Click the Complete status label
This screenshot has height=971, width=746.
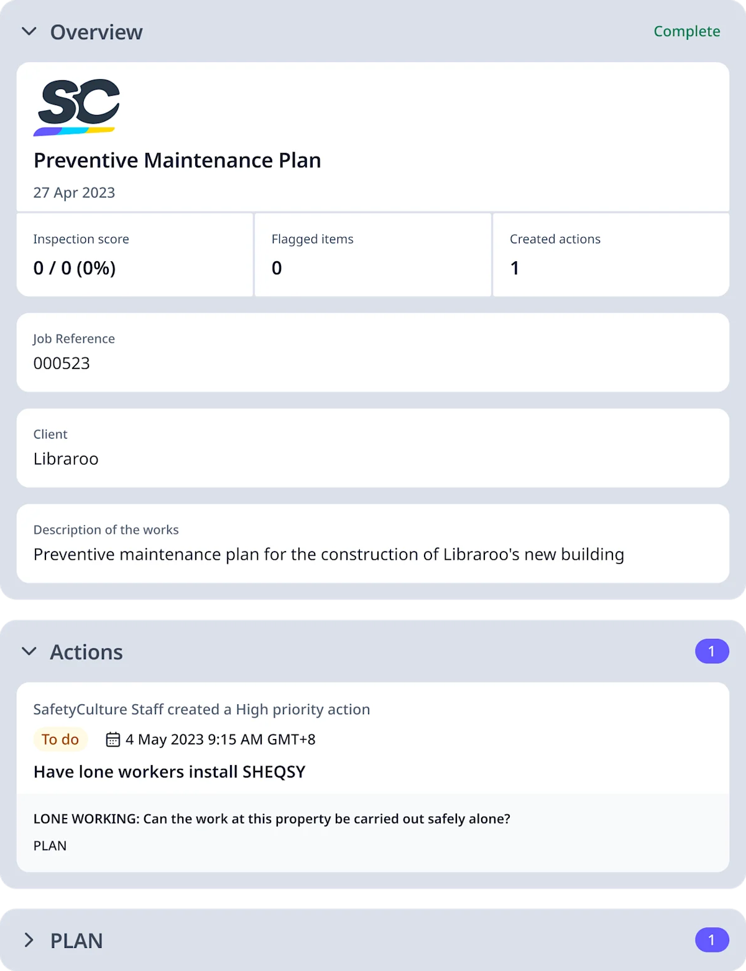pyautogui.click(x=686, y=31)
